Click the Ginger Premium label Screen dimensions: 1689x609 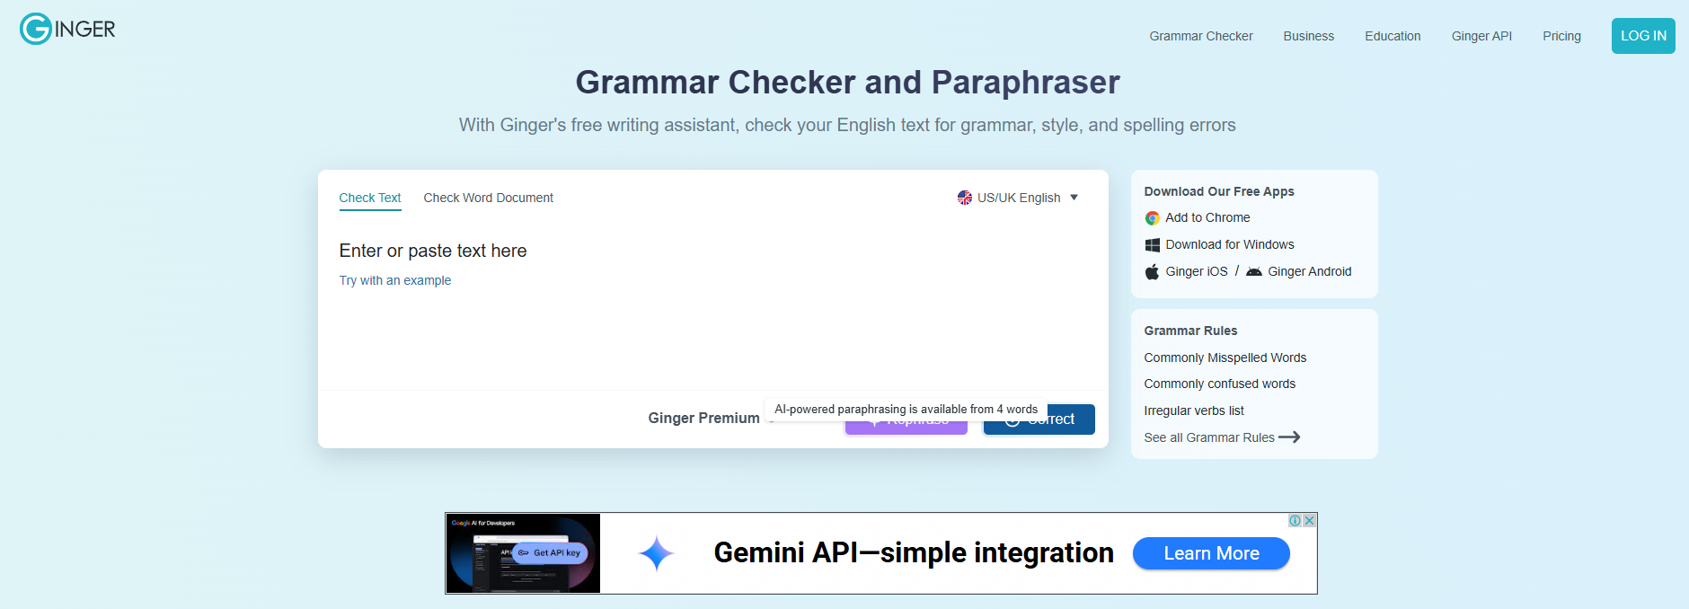703,418
